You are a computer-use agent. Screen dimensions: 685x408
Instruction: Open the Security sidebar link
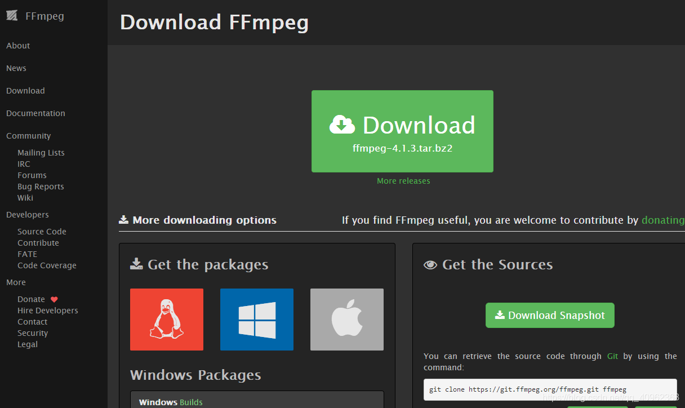(33, 333)
